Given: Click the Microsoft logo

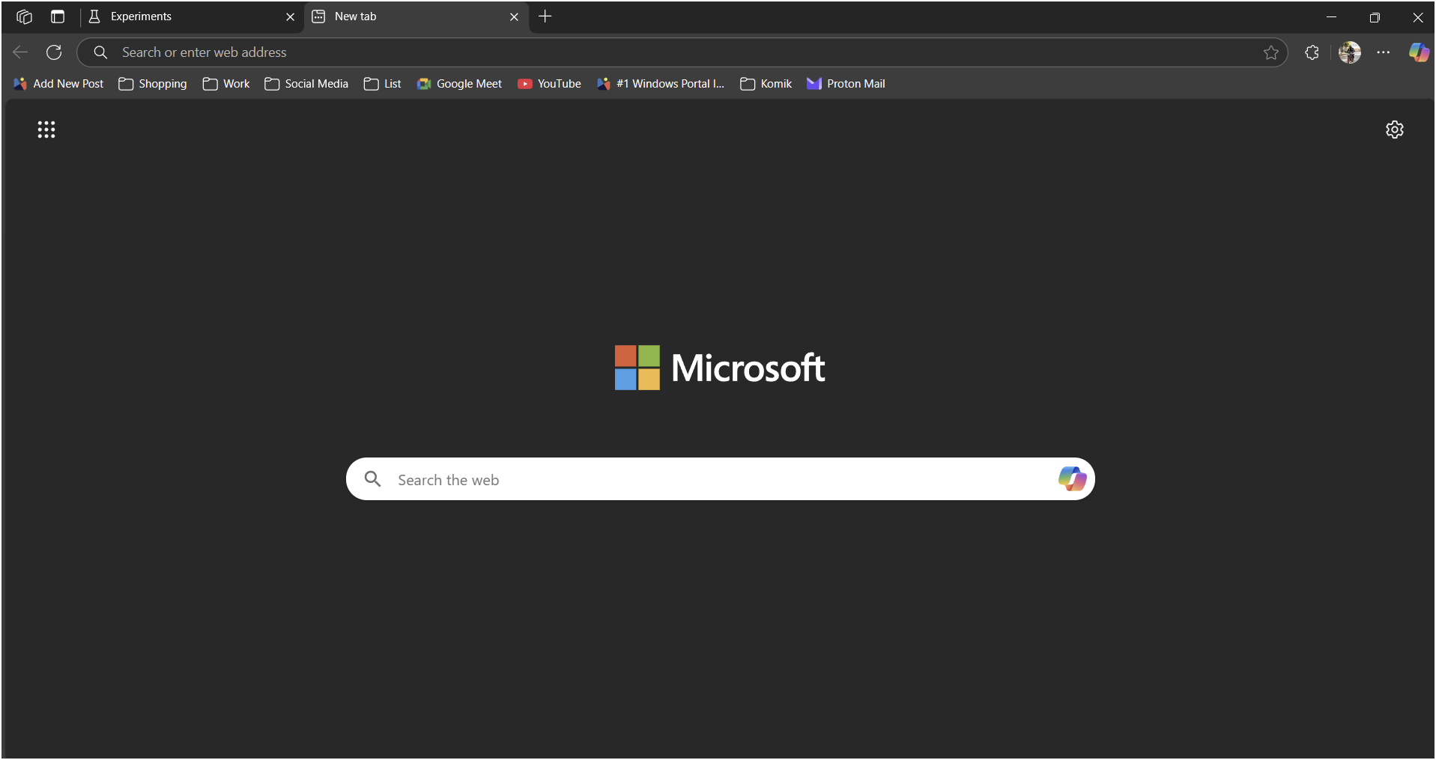Looking at the screenshot, I should click(x=719, y=368).
